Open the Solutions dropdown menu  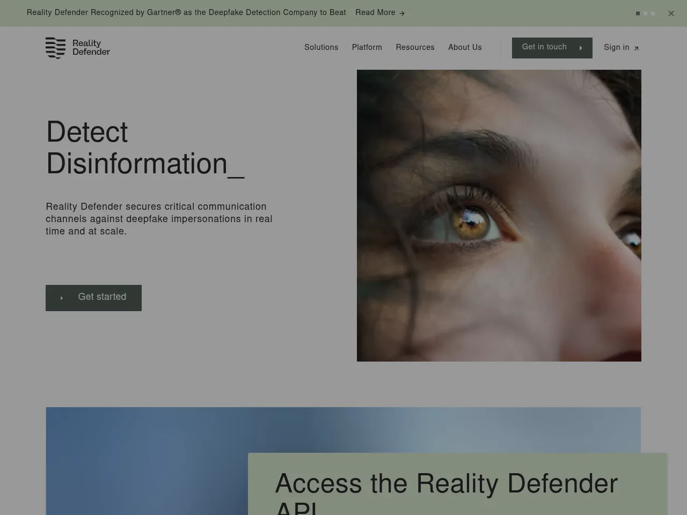(x=321, y=48)
